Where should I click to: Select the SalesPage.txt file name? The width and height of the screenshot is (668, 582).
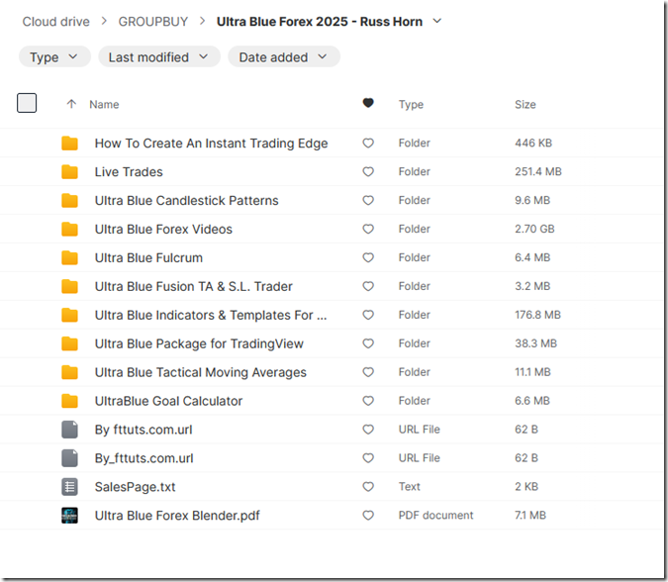pos(135,487)
